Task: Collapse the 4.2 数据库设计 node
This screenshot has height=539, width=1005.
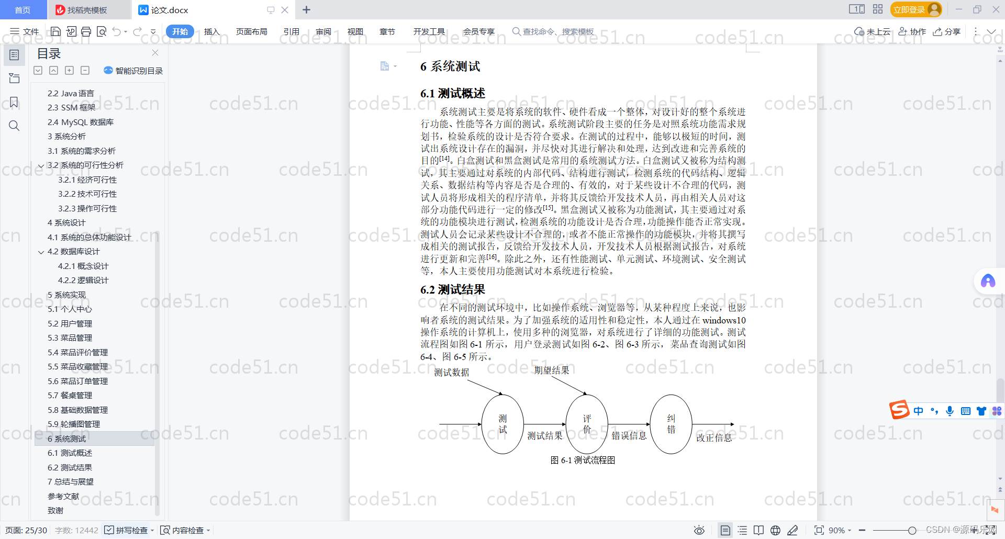Action: pos(41,252)
